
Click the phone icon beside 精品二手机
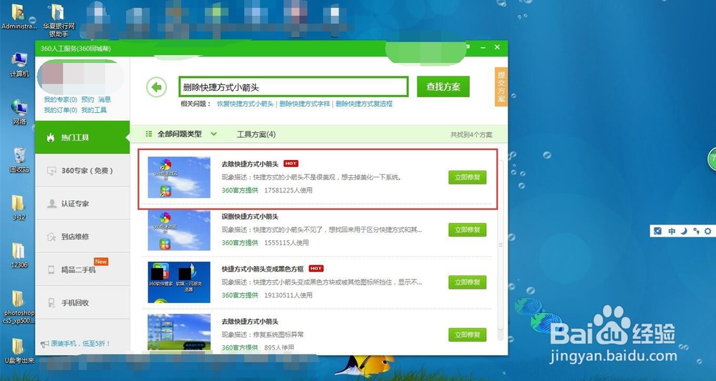(51, 269)
